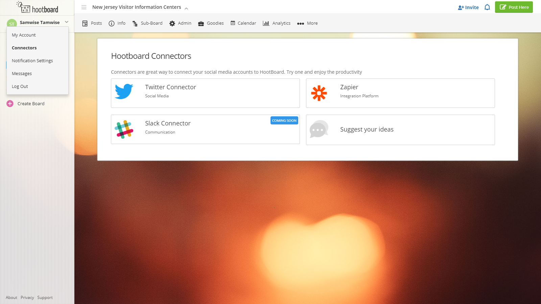Click the Samwise Tamwise user name
Image resolution: width=541 pixels, height=304 pixels.
tap(40, 22)
